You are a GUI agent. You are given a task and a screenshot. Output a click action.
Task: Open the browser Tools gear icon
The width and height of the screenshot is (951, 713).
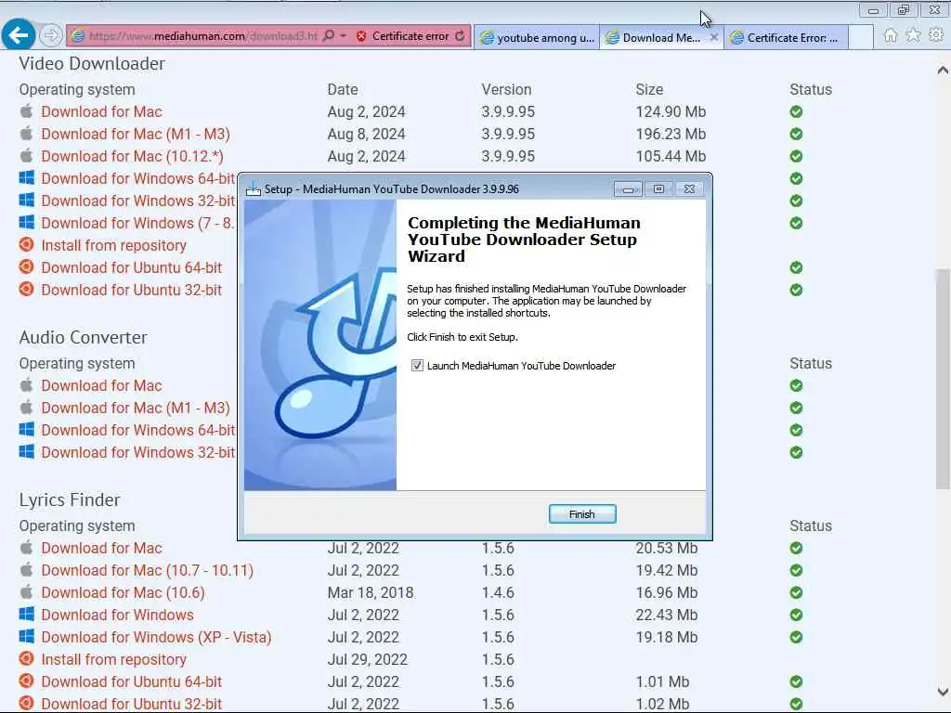coord(936,36)
